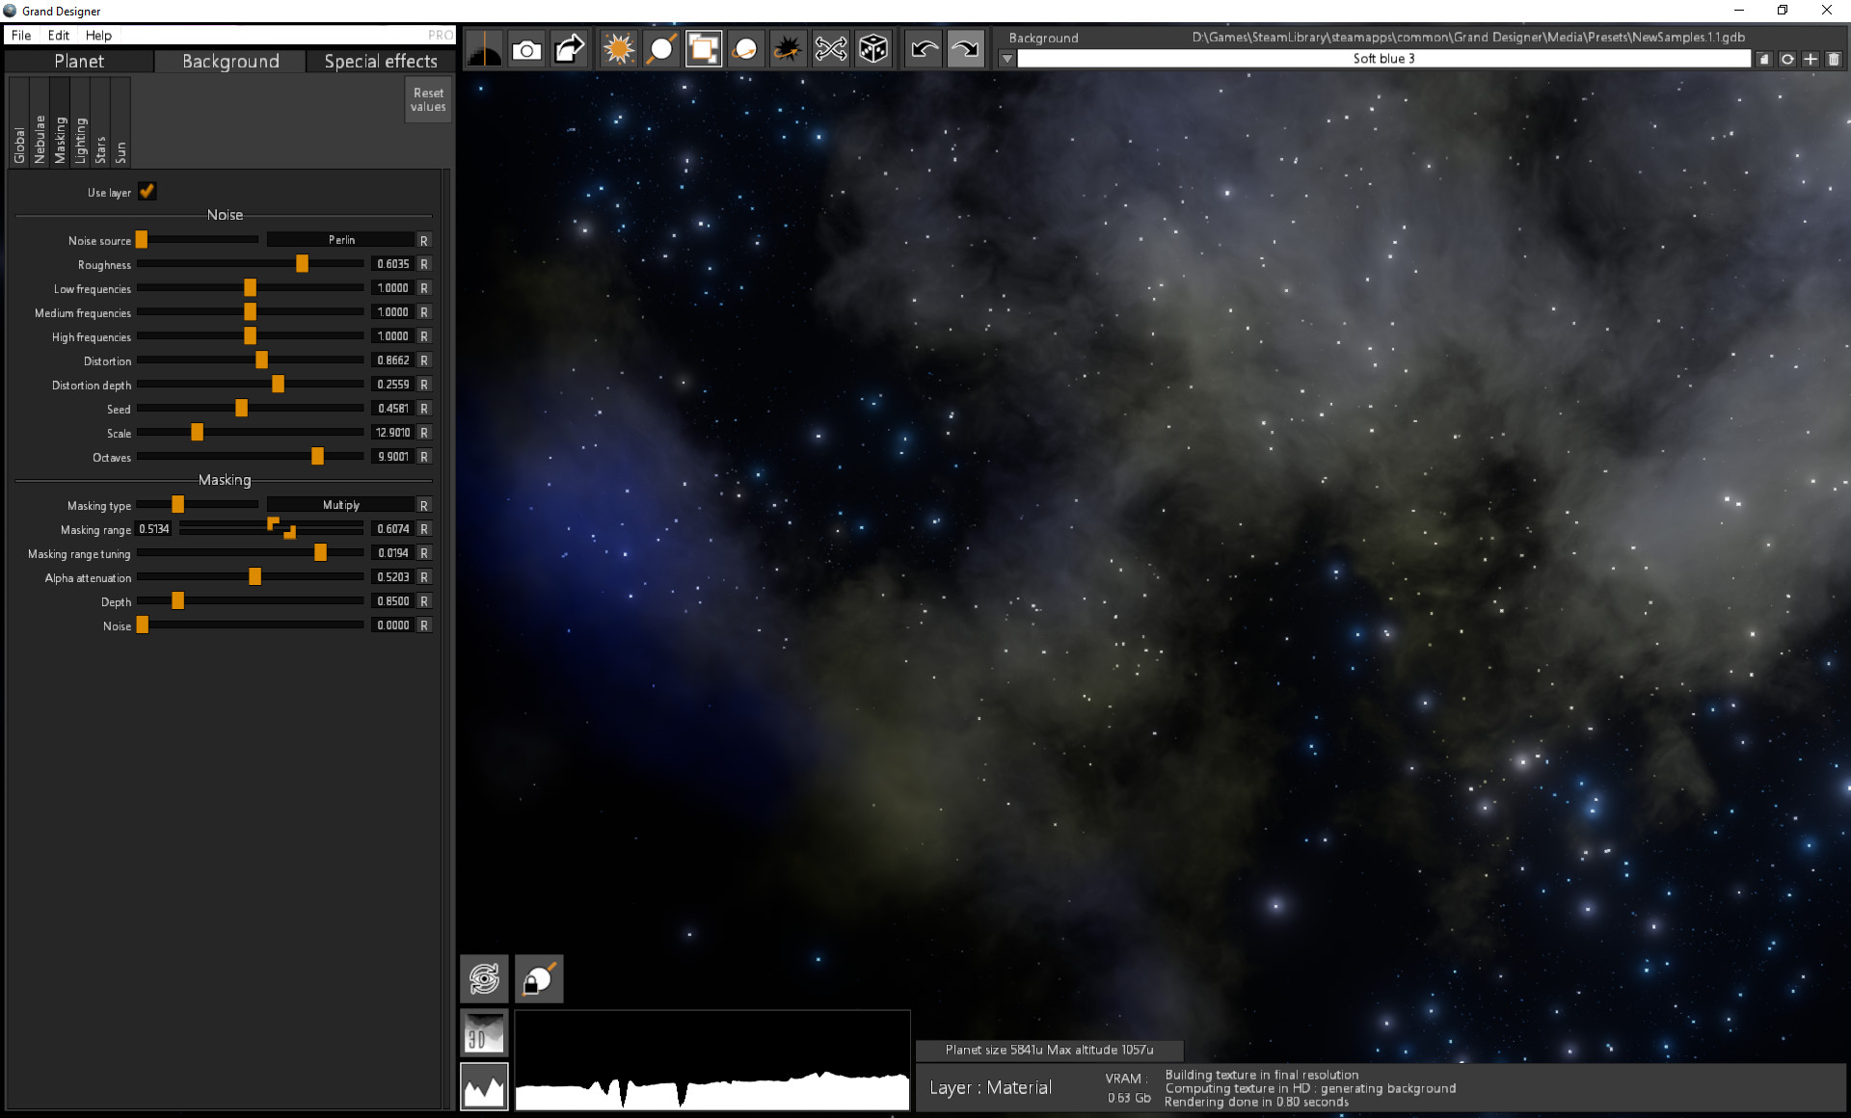The width and height of the screenshot is (1851, 1118).
Task: Switch to the 3D preview thumbnail
Action: (x=483, y=1031)
